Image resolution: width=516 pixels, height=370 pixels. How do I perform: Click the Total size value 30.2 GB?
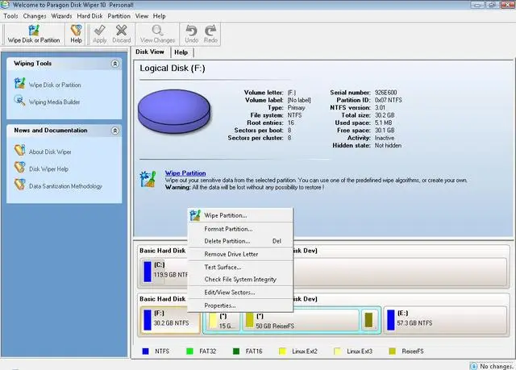click(385, 115)
